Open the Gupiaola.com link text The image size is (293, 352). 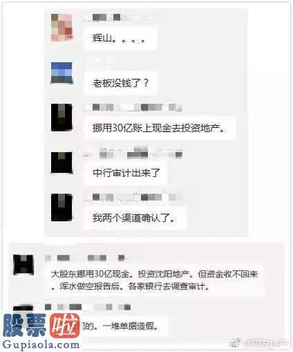click(41, 345)
